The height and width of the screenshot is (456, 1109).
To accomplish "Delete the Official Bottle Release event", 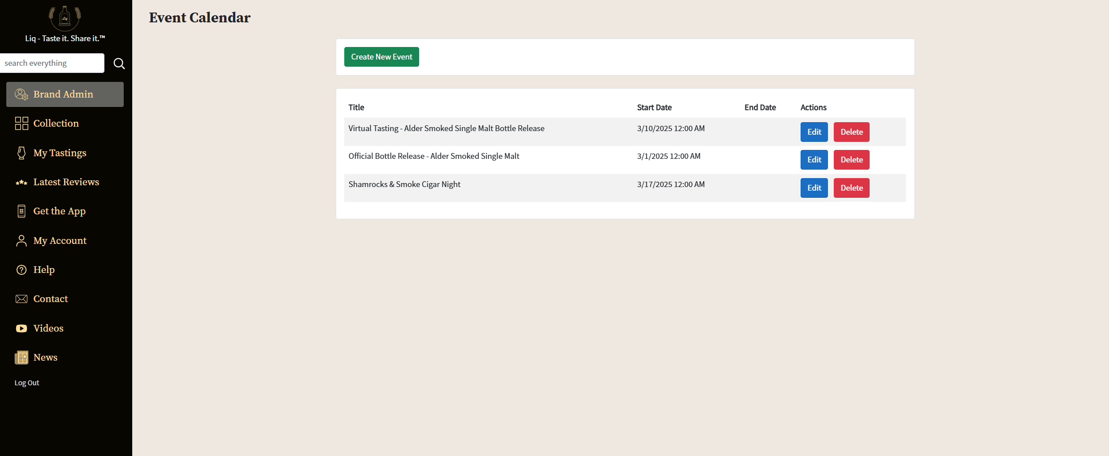I will click(x=851, y=160).
